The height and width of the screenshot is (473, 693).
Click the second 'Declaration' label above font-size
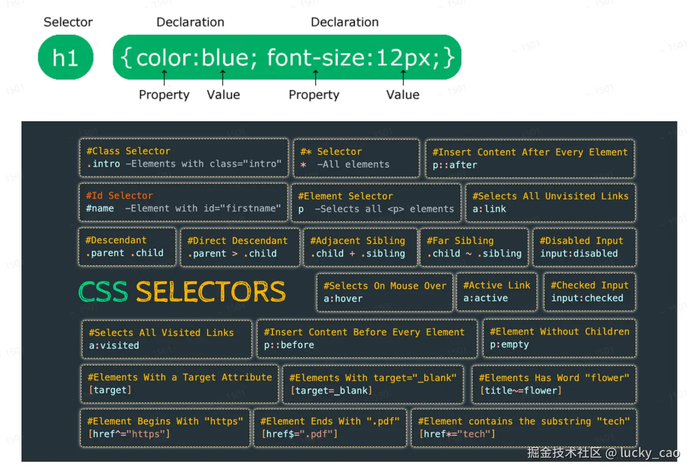[x=345, y=22]
